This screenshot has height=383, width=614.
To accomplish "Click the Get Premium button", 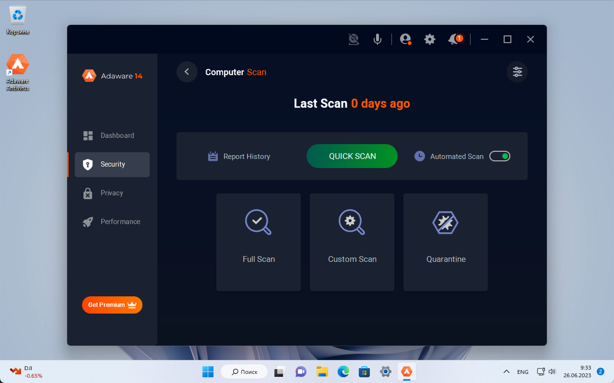I will click(112, 305).
